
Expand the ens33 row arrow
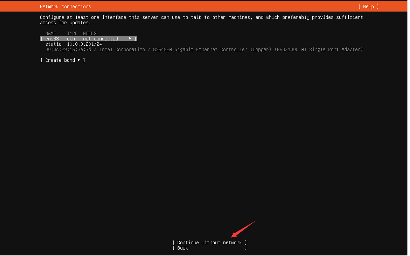(x=130, y=39)
